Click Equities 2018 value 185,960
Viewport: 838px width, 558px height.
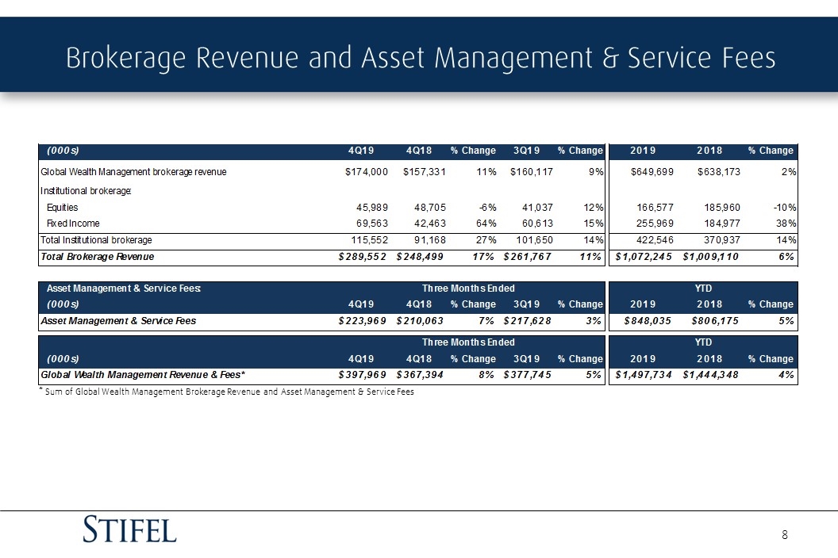click(721, 207)
